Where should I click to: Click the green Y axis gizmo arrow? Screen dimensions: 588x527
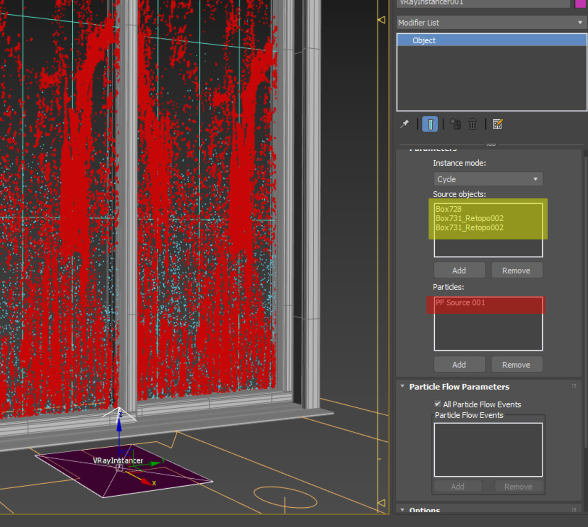(x=155, y=463)
